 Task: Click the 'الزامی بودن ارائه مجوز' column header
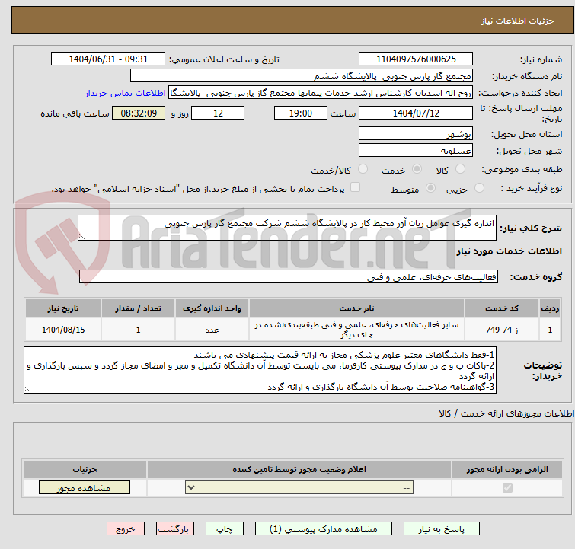tap(507, 469)
